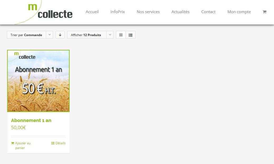The height and width of the screenshot is (164, 274).
Task: Switch to grid view layout
Action: point(121,35)
